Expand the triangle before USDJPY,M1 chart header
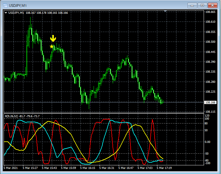 coord(6,13)
